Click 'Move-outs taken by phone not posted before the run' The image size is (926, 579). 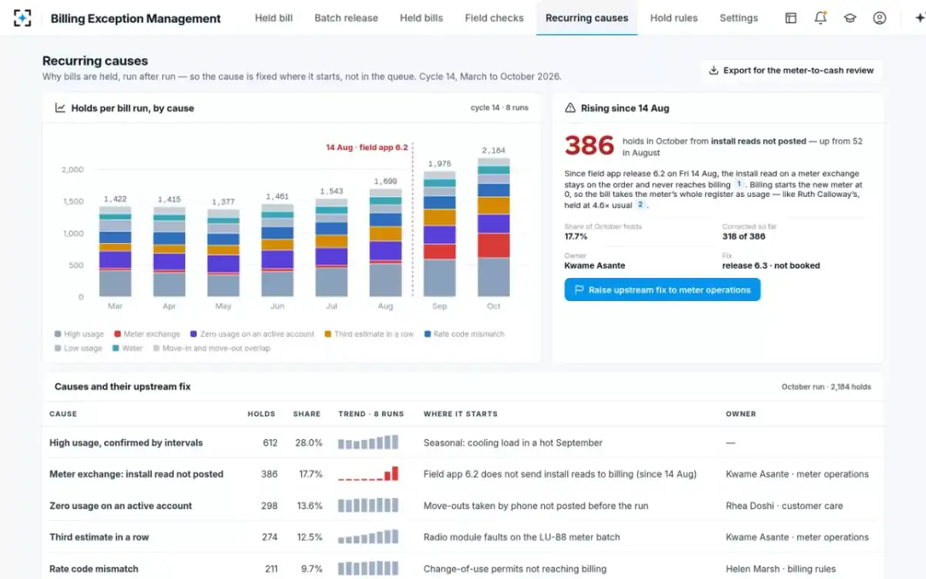coord(536,506)
